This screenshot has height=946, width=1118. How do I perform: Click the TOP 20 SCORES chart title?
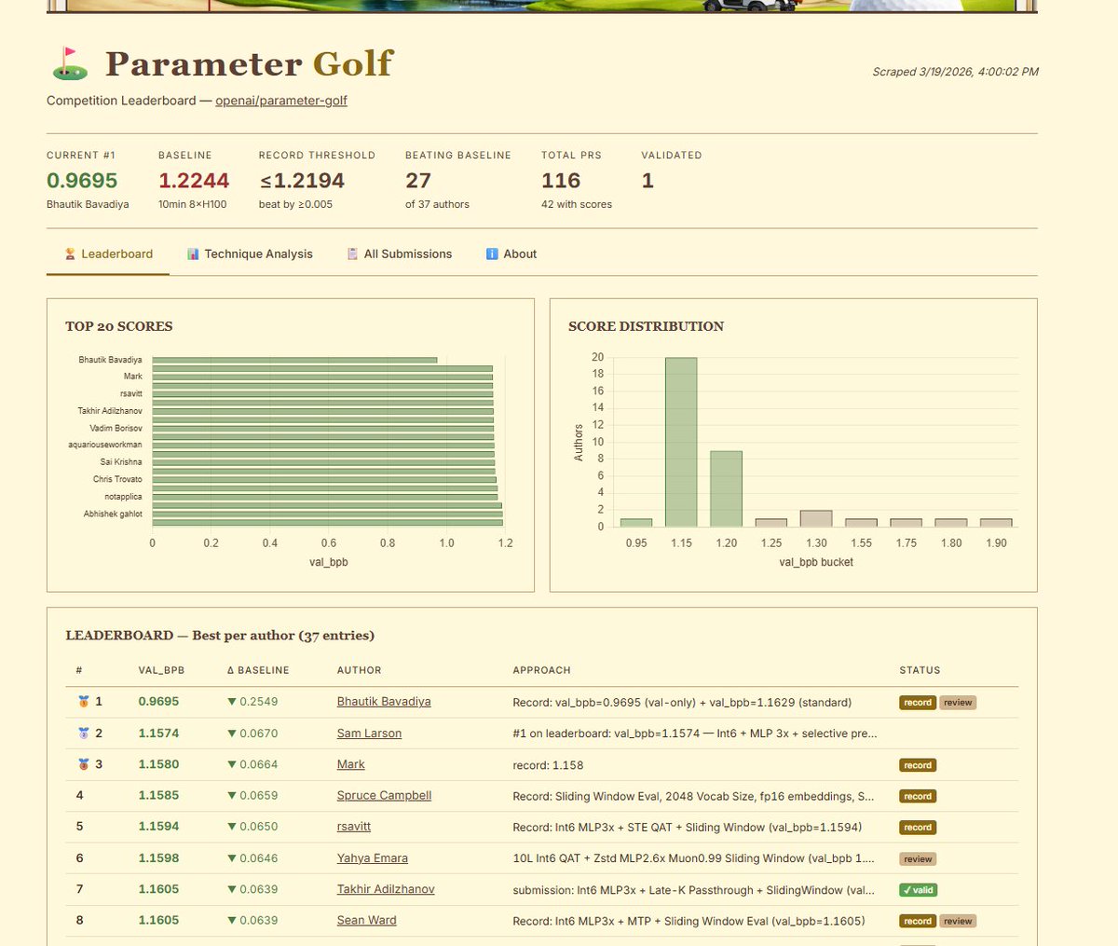(118, 326)
